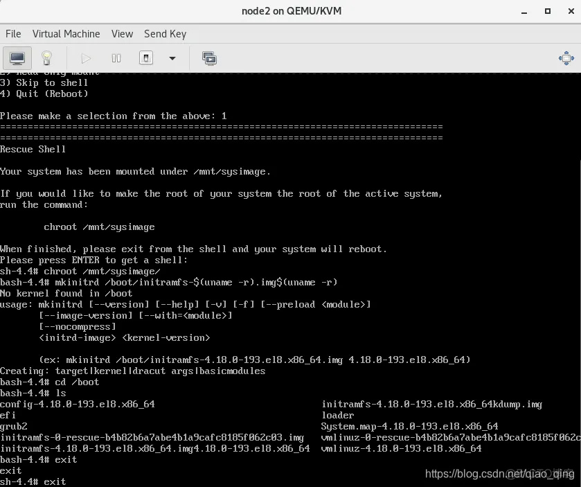Click the '4) Quit (Reboot)' option text
581x487 pixels.
pyautogui.click(x=44, y=94)
